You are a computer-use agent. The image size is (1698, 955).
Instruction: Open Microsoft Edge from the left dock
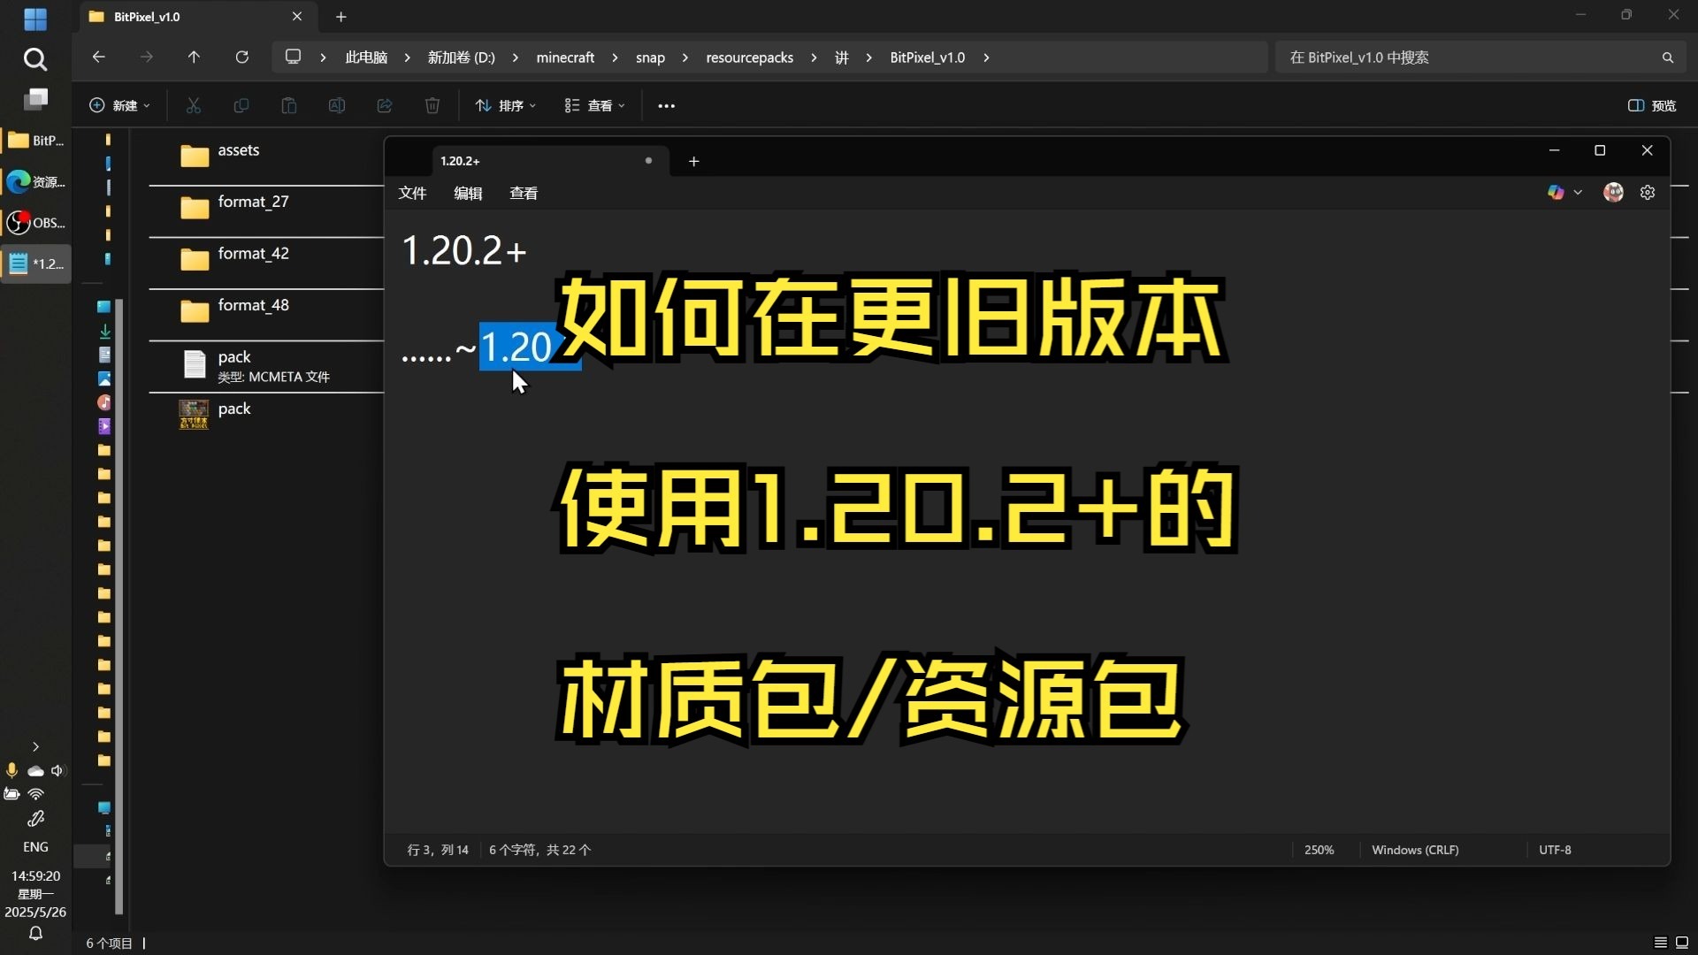(x=18, y=183)
